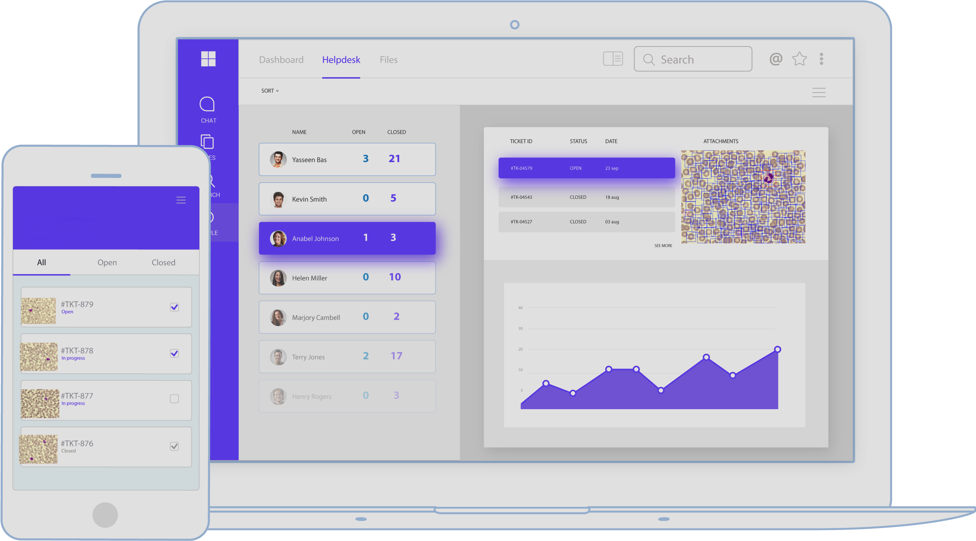The width and height of the screenshot is (976, 541).
Task: Click the @ mentions icon
Action: tap(776, 59)
